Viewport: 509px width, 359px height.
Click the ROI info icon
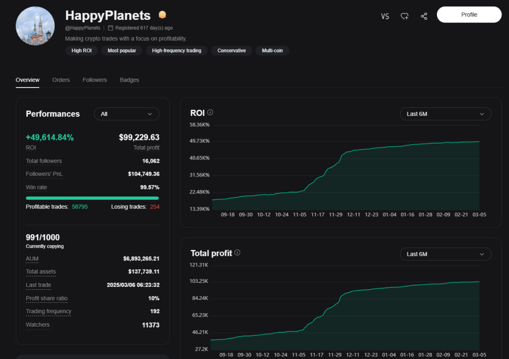point(210,112)
